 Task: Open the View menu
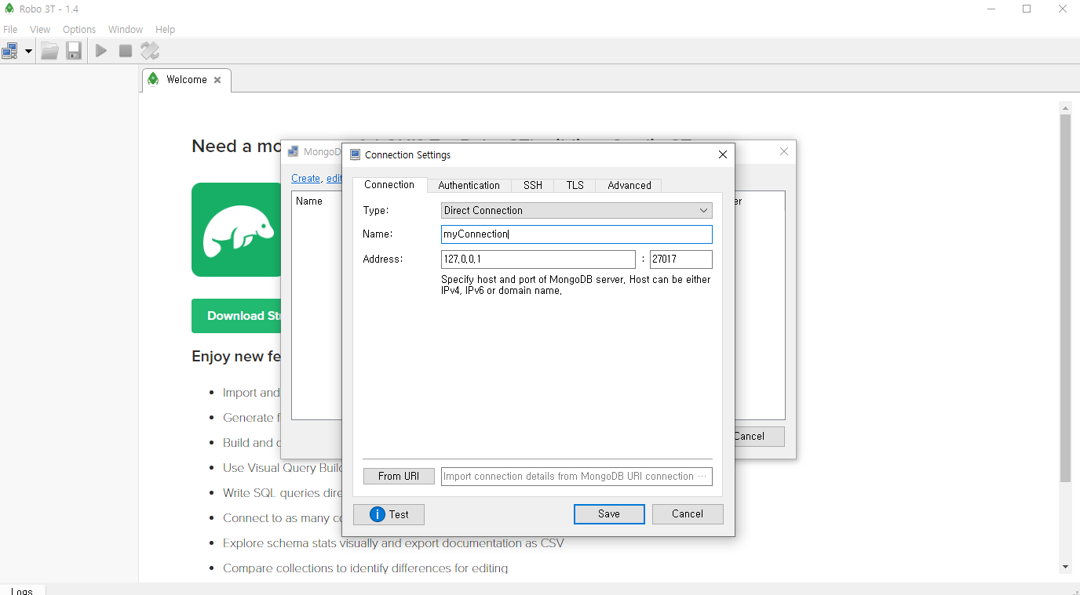coord(40,29)
